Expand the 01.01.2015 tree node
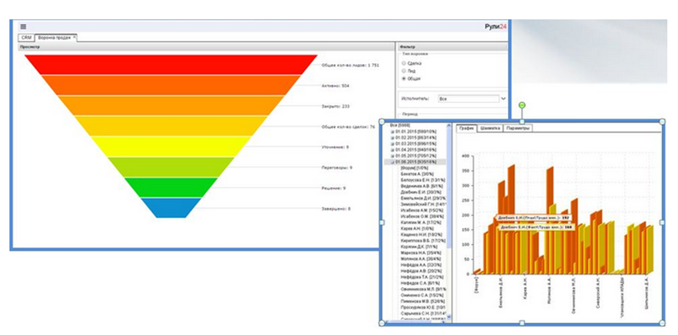The height and width of the screenshot is (335, 678). click(x=392, y=131)
